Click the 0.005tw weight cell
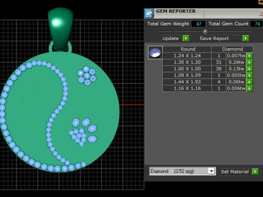This screenshot has width=263, height=197. tap(236, 76)
